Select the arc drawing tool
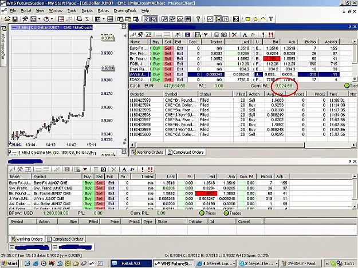358x268 pixels. tap(263, 19)
